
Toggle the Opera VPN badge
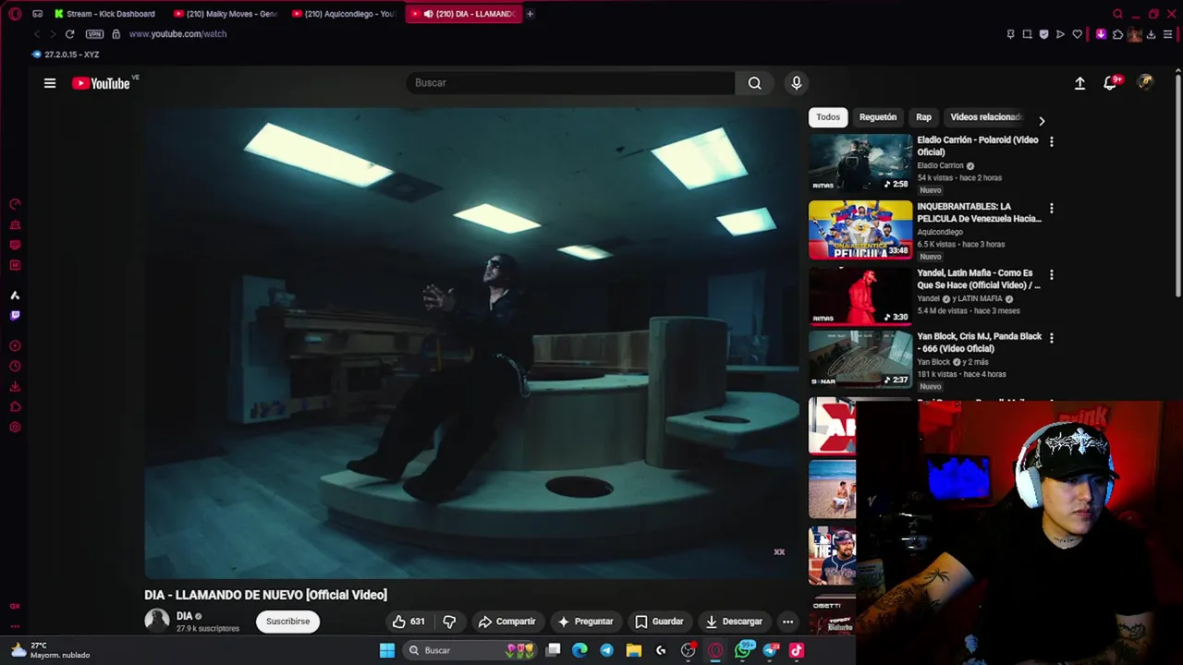pos(94,34)
